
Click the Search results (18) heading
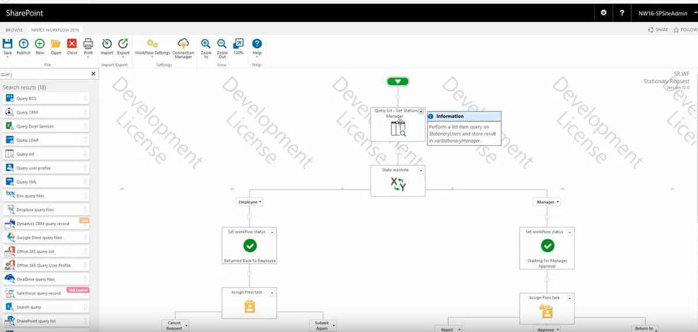pyautogui.click(x=24, y=87)
